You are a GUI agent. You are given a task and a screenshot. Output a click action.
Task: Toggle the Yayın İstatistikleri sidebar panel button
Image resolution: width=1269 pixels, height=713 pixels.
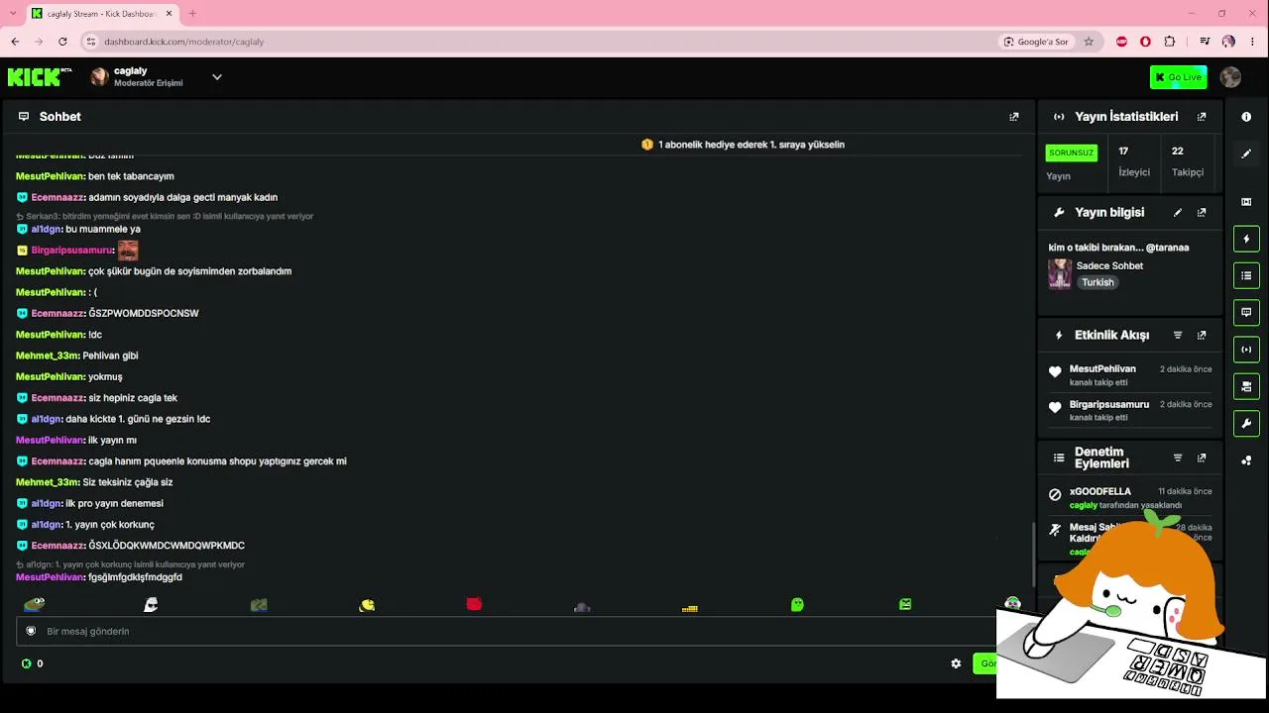(x=1246, y=350)
